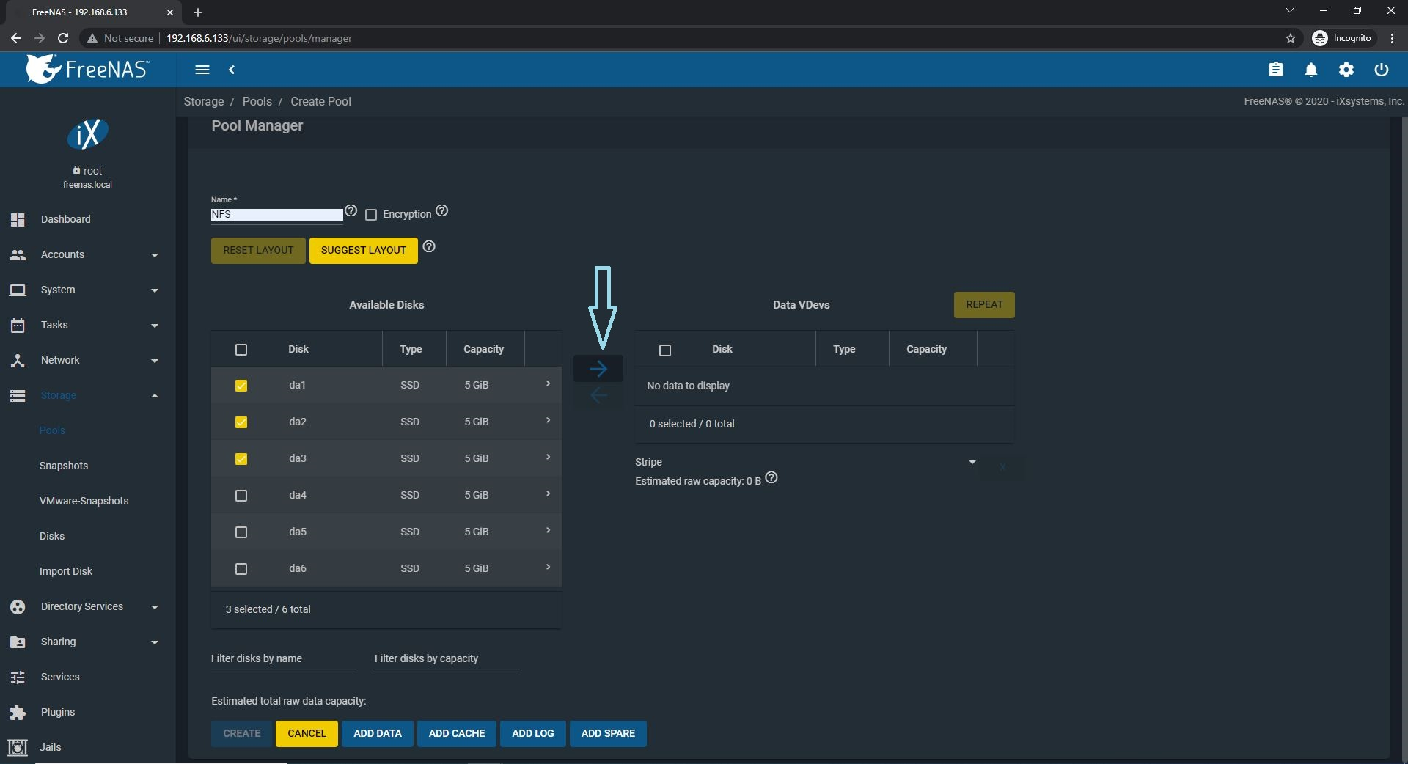Check the da4 disk checkbox
1408x764 pixels.
click(x=241, y=496)
